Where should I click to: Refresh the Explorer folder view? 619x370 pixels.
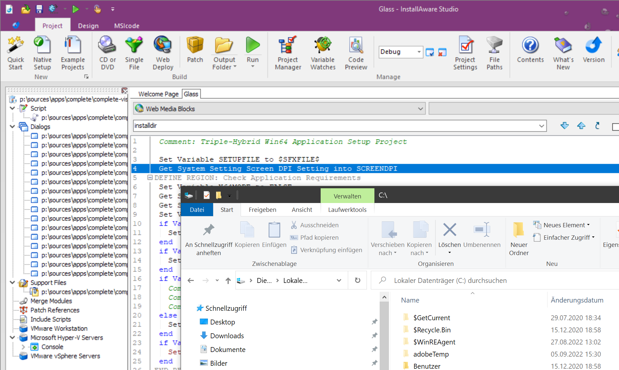(x=357, y=280)
